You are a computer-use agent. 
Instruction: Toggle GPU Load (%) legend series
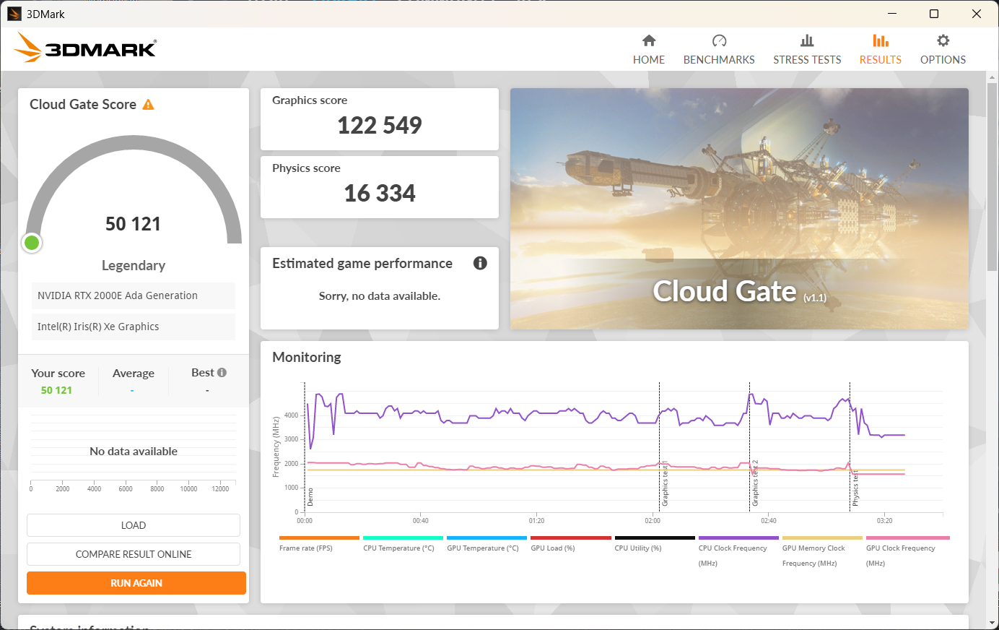[x=553, y=548]
